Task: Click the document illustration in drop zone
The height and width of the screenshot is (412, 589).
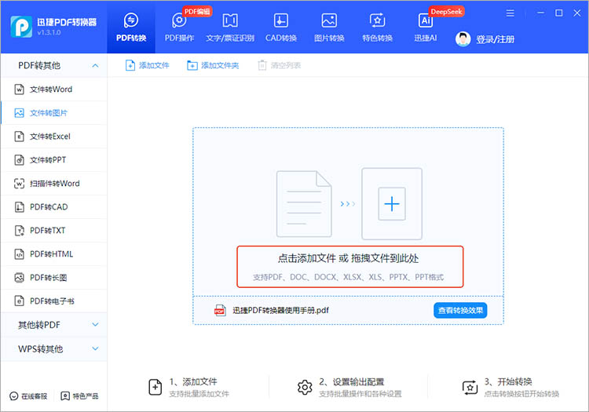Action: point(304,204)
